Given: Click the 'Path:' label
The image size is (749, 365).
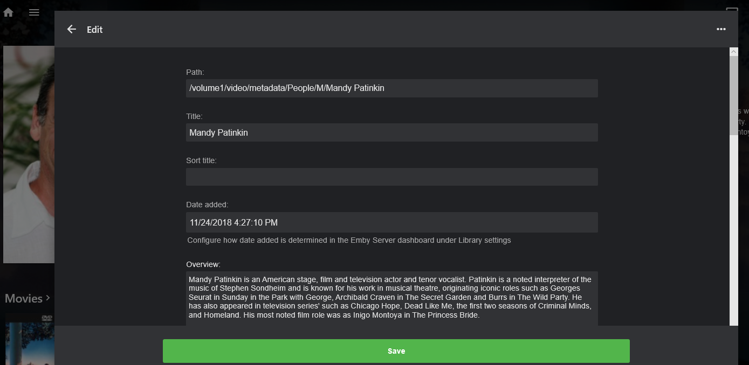Looking at the screenshot, I should point(195,72).
